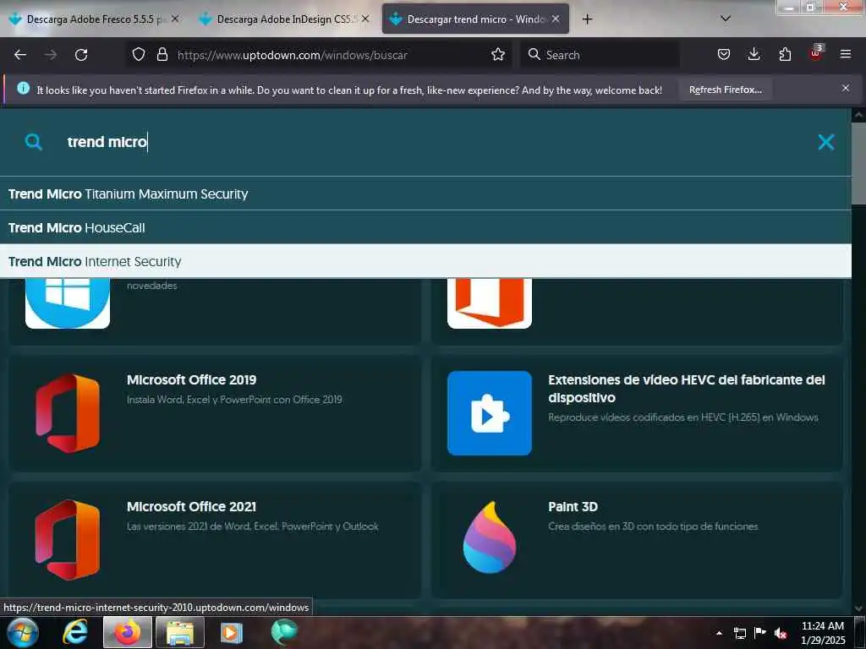The height and width of the screenshot is (649, 866).
Task: View site info via the padlock icon
Action: coord(162,55)
